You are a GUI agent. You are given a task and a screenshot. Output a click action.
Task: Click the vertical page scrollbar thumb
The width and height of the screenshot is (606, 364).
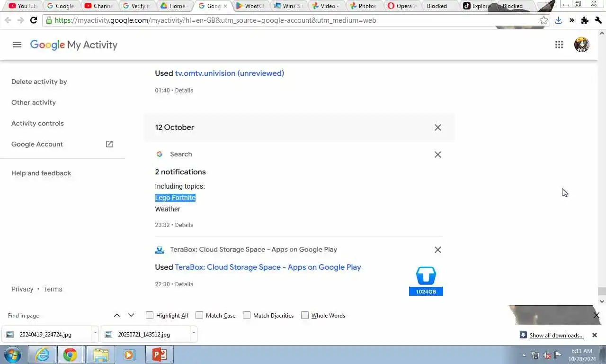coord(602,291)
